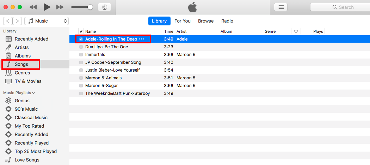Click the 3:40 time of JP Cooper-September Song
This screenshot has width=370, height=165.
click(168, 62)
